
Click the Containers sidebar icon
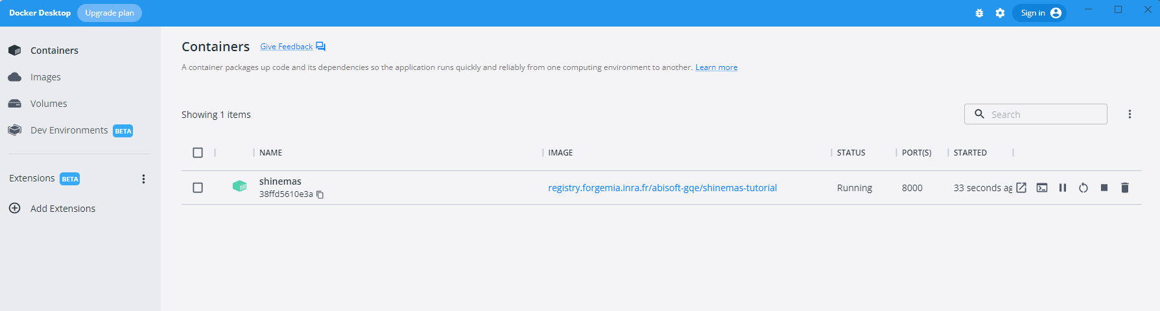tap(14, 51)
